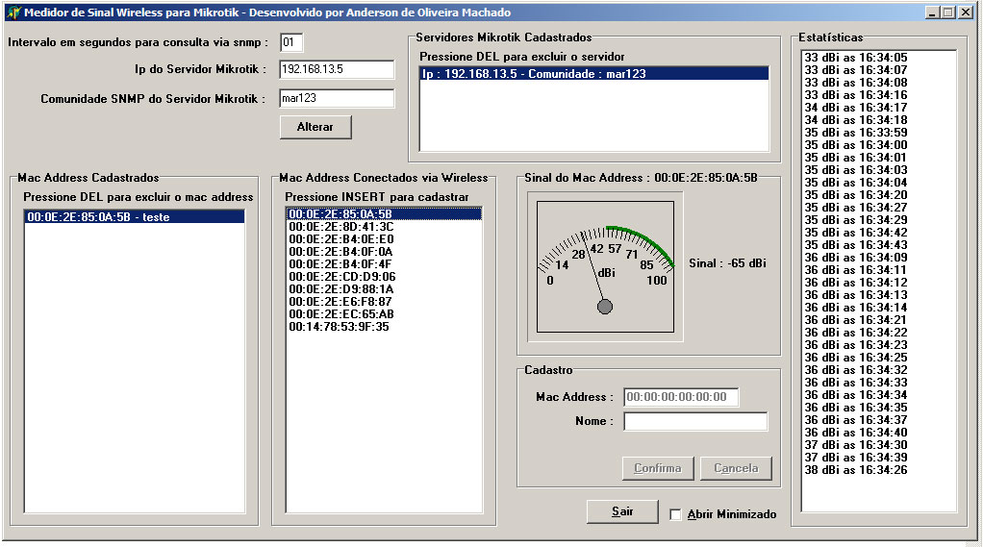Click the signal gauge needle pivot
Image resolution: width=983 pixels, height=547 pixels.
[x=605, y=307]
